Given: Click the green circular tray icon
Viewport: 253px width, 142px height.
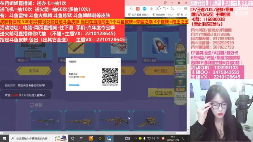Looking at the screenshot, I should tap(140, 138).
